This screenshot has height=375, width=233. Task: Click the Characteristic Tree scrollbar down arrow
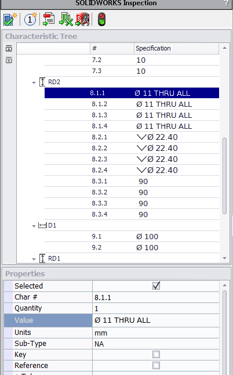coord(224,258)
